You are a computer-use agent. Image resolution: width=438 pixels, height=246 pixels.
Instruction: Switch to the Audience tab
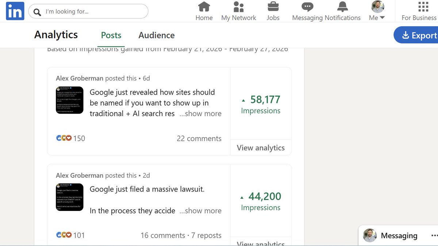point(157,35)
